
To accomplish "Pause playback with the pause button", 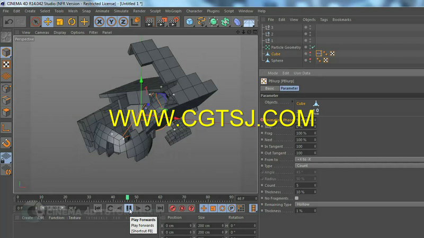I will pyautogui.click(x=129, y=208).
